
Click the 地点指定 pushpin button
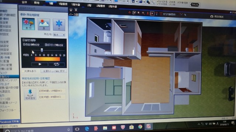pyautogui.click(x=30, y=94)
